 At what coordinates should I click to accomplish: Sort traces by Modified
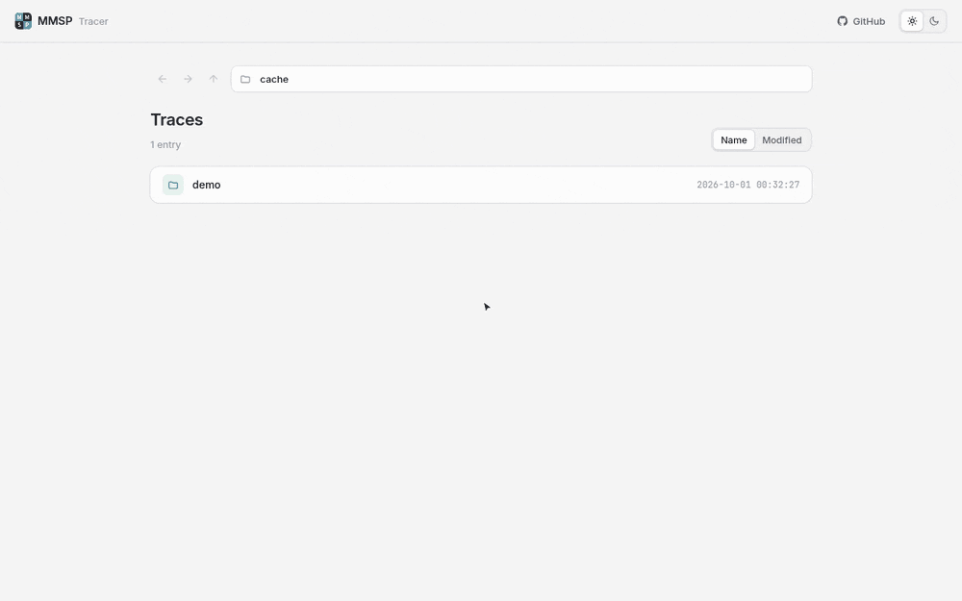coord(781,139)
